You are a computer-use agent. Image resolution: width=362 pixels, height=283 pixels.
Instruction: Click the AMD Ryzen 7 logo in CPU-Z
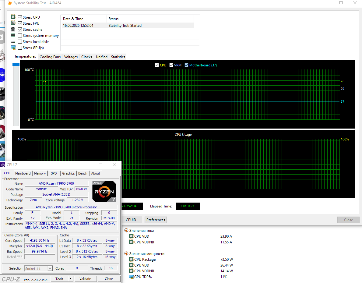(x=104, y=192)
